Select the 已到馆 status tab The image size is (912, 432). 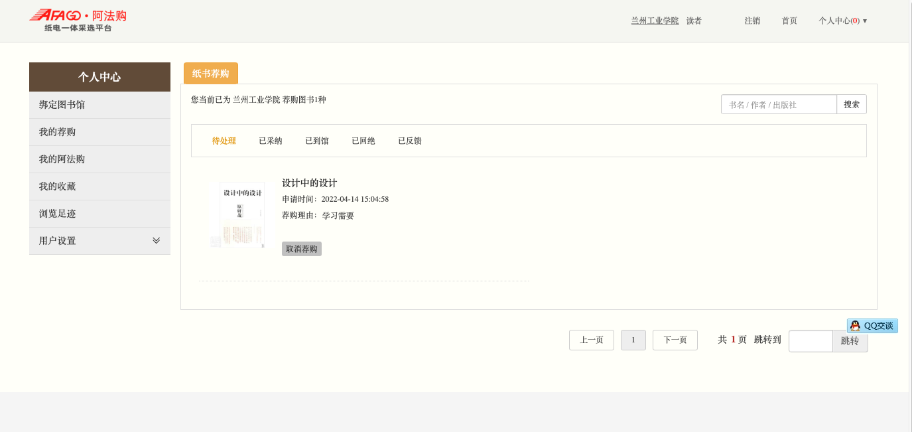click(x=316, y=141)
